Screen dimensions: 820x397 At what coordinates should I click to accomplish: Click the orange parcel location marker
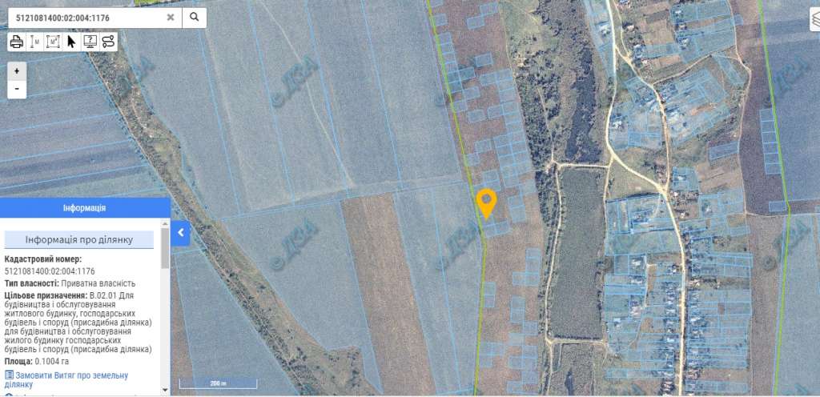point(486,203)
